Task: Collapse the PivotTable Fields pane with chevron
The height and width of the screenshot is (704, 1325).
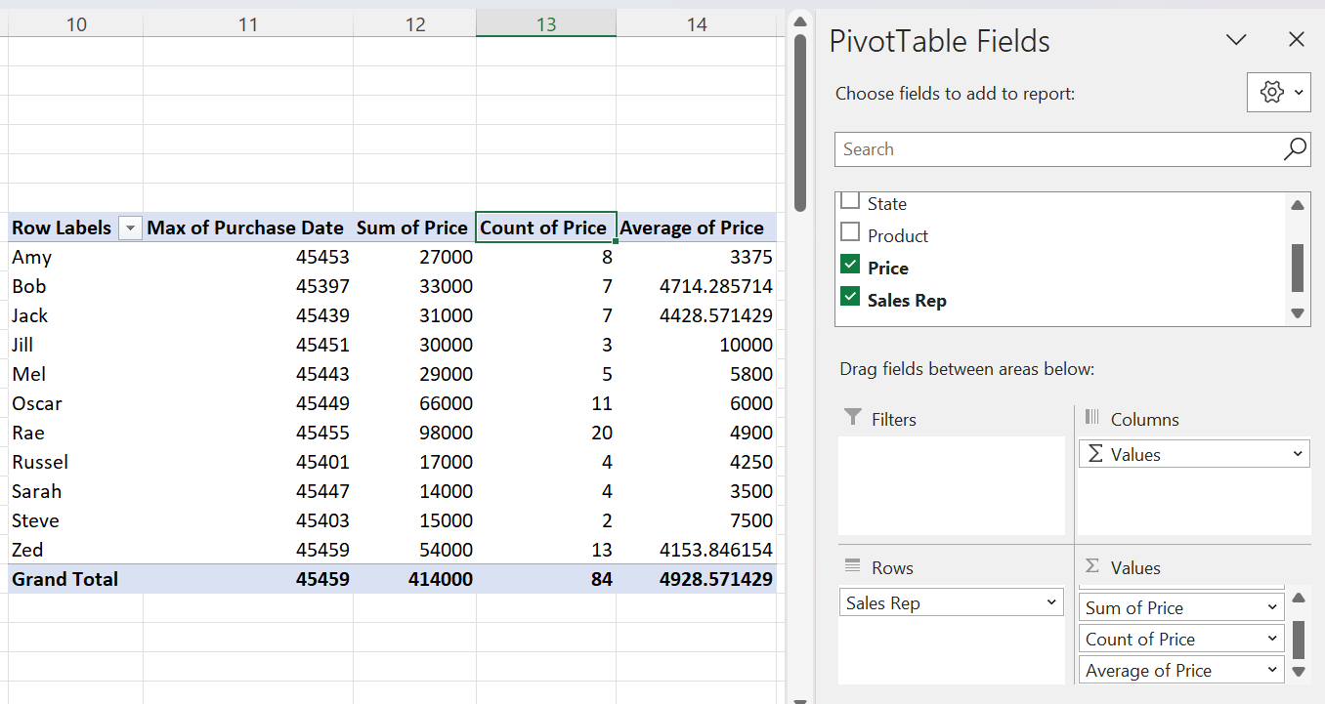Action: (1236, 40)
